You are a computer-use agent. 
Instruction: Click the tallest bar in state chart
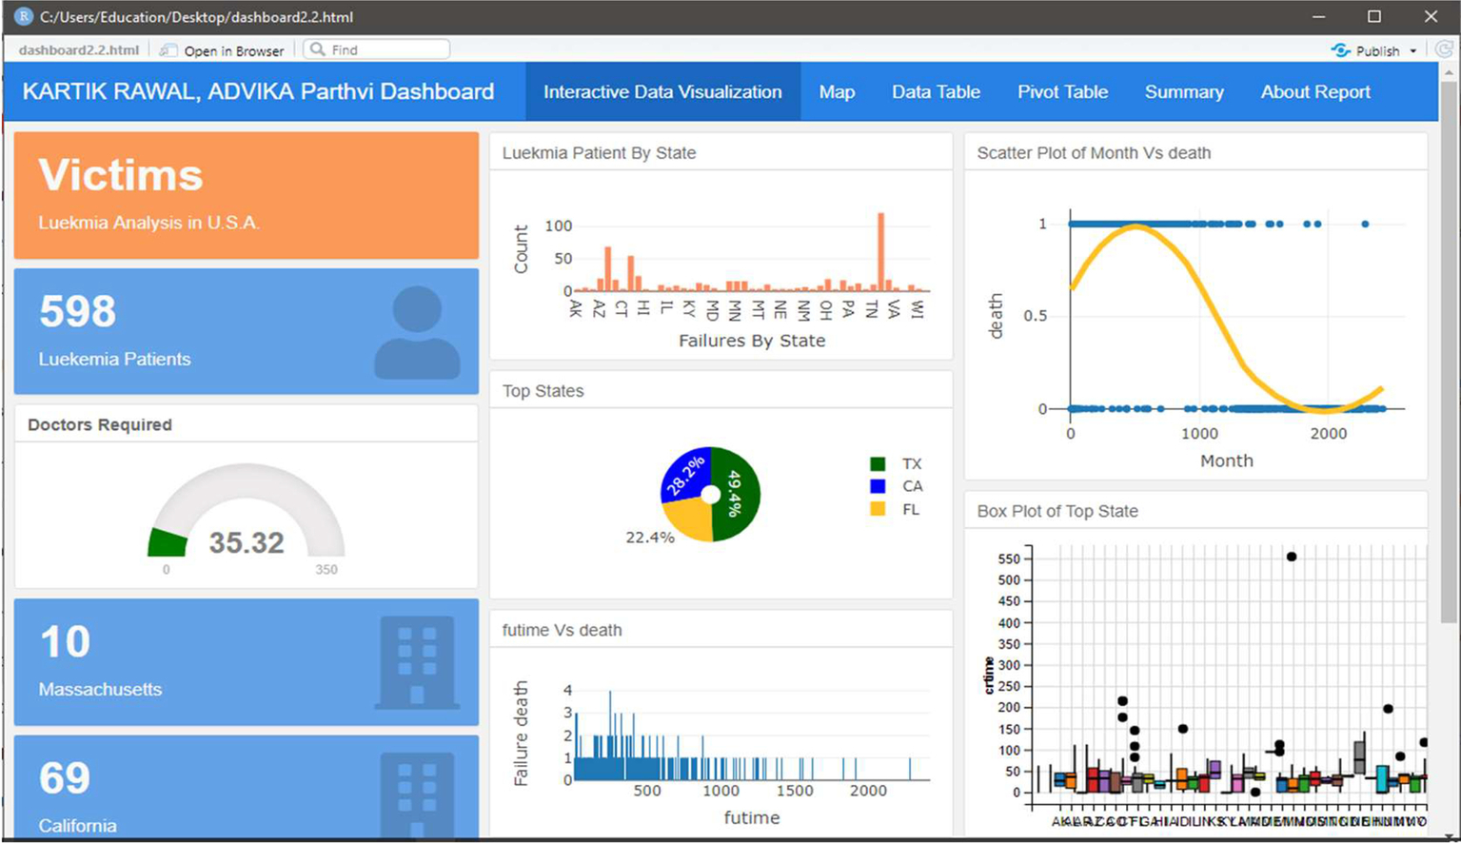pos(880,252)
